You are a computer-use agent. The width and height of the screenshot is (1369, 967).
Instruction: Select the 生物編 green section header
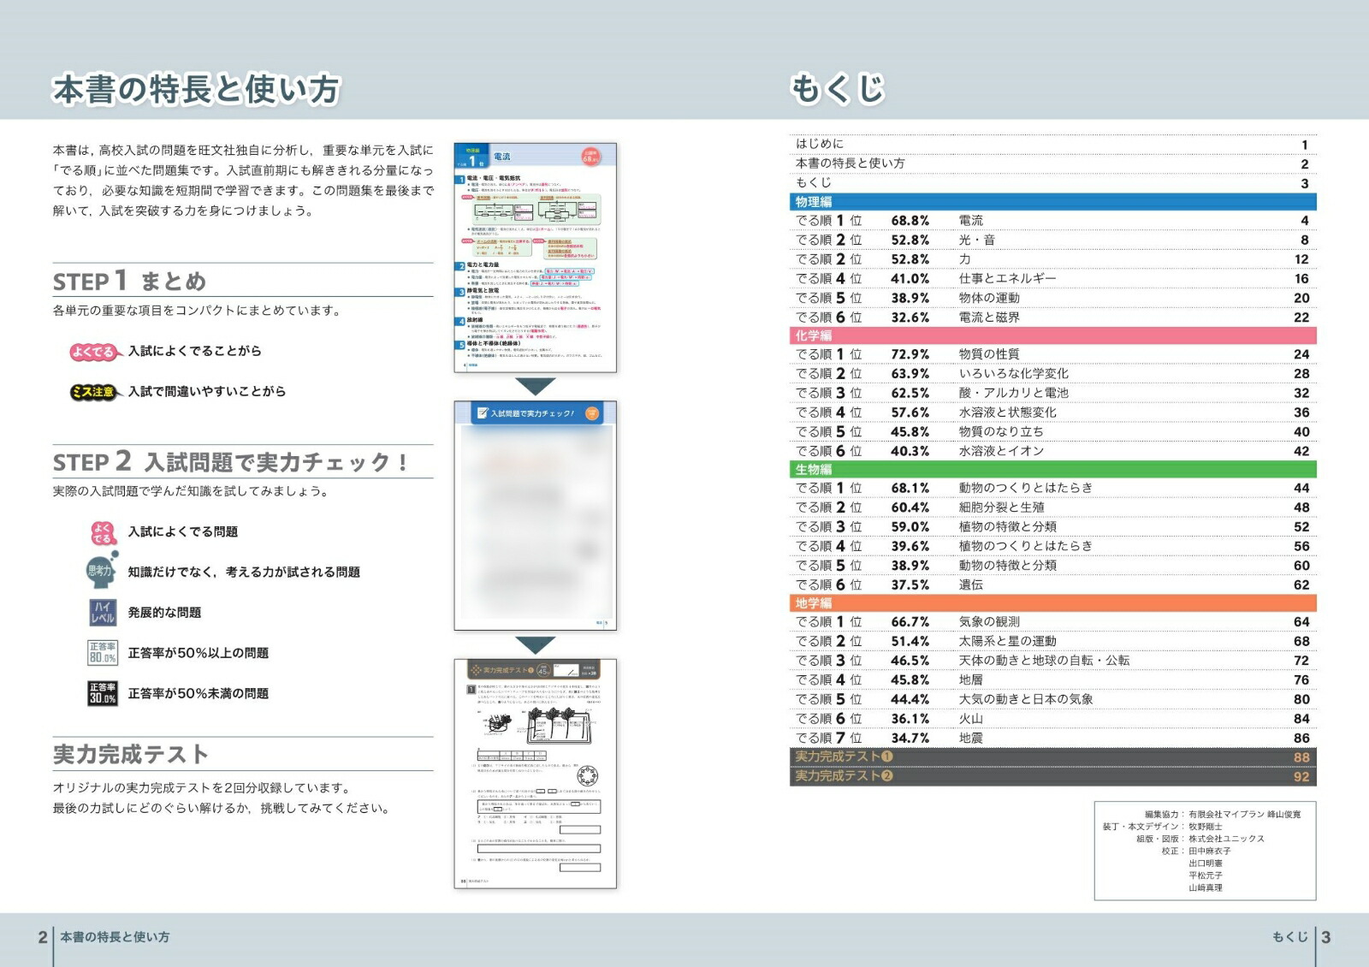[x=1053, y=469]
